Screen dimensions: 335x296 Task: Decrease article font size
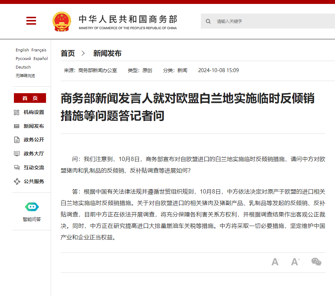tap(275, 262)
